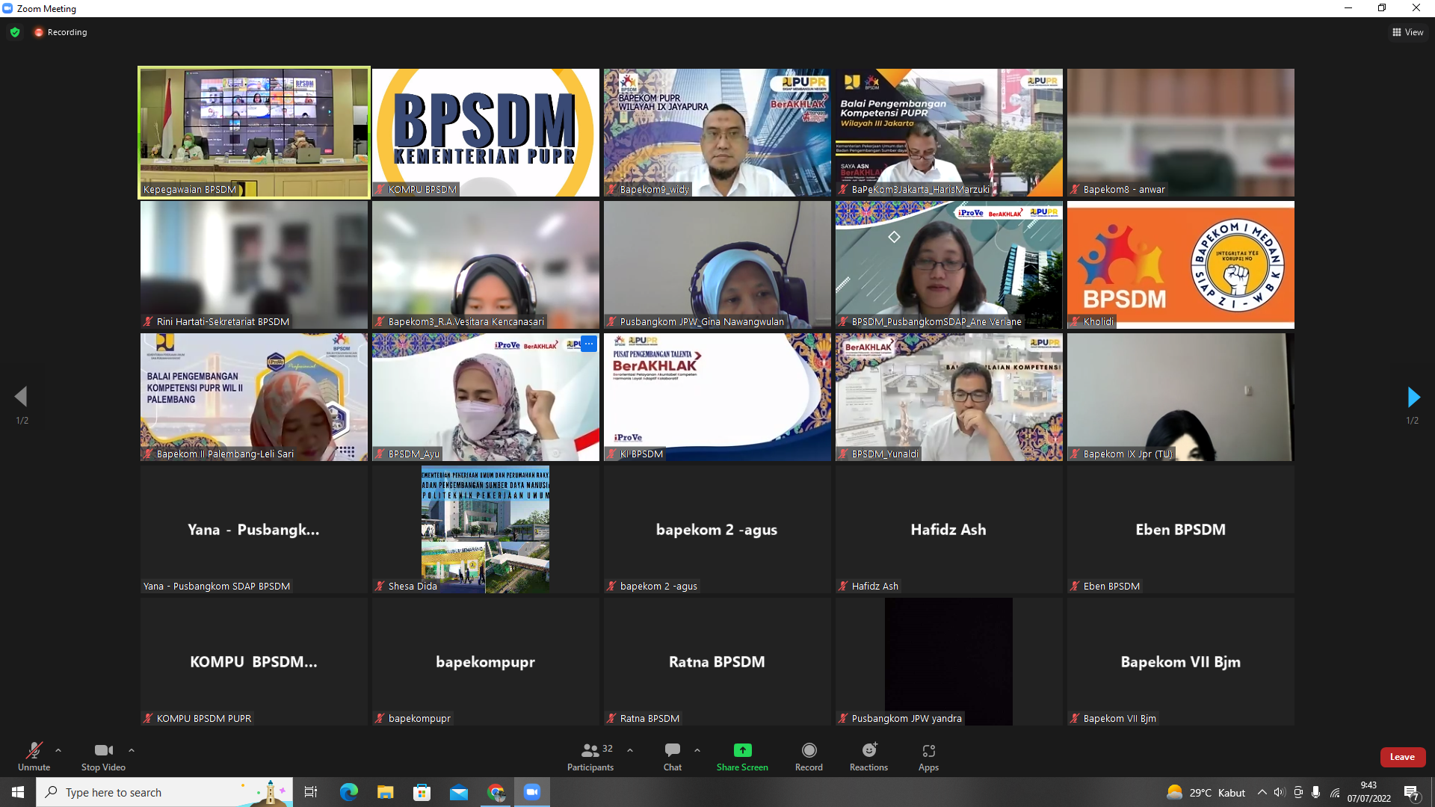
Task: Select the Kholidi participant tile
Action: (x=1181, y=265)
